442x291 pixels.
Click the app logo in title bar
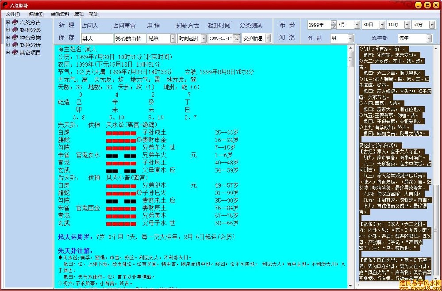click(4, 5)
